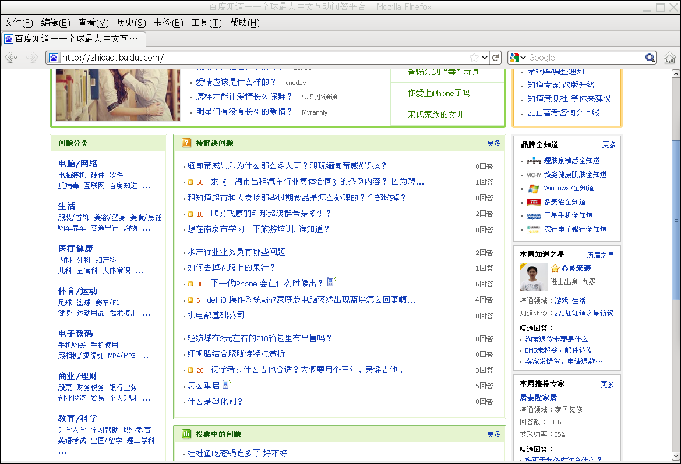The width and height of the screenshot is (681, 464).
Task: Reload the page with the refresh icon
Action: (496, 58)
